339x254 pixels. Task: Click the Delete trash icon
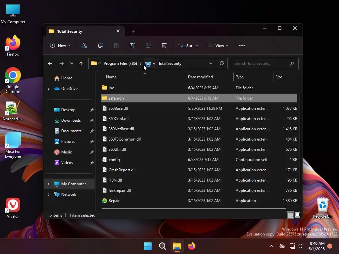pyautogui.click(x=164, y=46)
